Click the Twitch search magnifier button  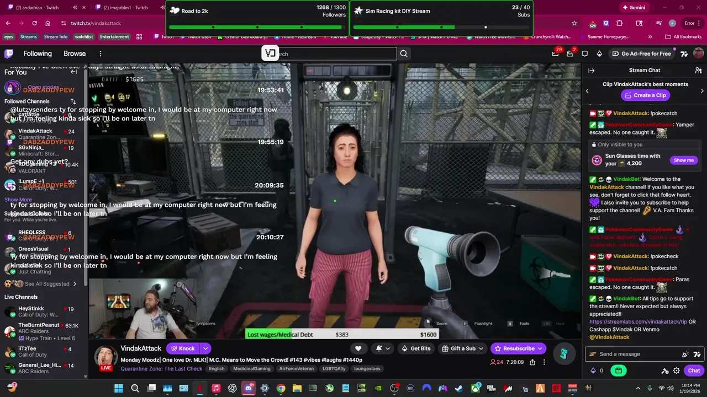point(404,53)
